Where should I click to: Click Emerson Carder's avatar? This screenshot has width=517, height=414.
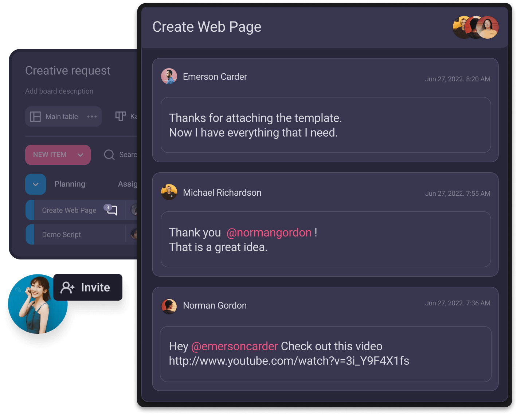pos(169,77)
